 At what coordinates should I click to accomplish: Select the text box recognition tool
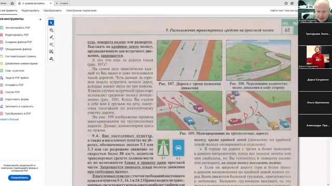tap(51, 52)
